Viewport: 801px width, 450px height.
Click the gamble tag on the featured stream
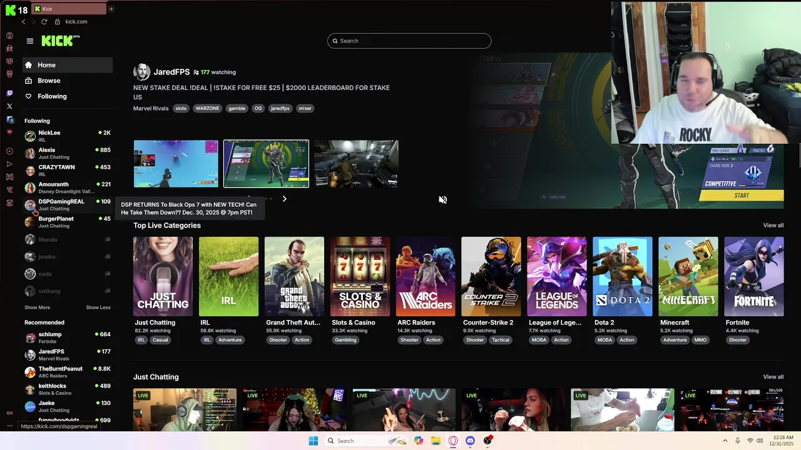(x=237, y=108)
